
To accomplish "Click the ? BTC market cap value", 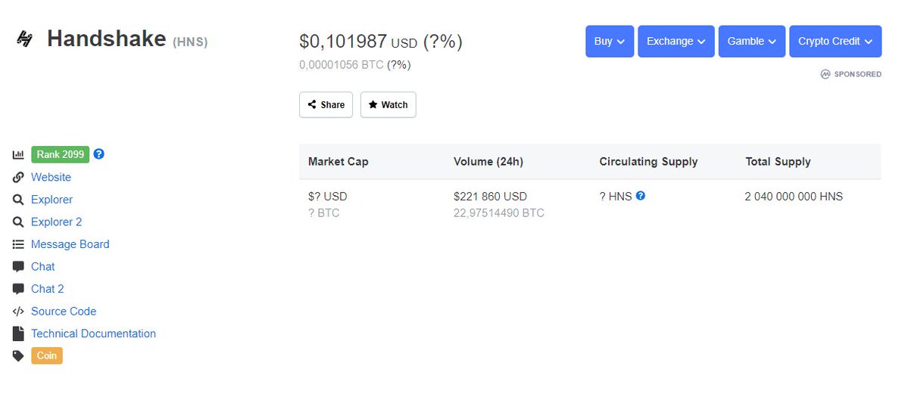I will 323,213.
